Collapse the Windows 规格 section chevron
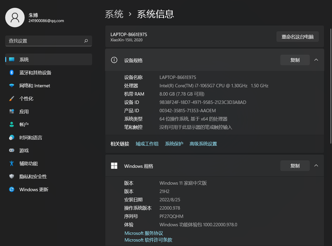The image size is (332, 246). point(316,165)
